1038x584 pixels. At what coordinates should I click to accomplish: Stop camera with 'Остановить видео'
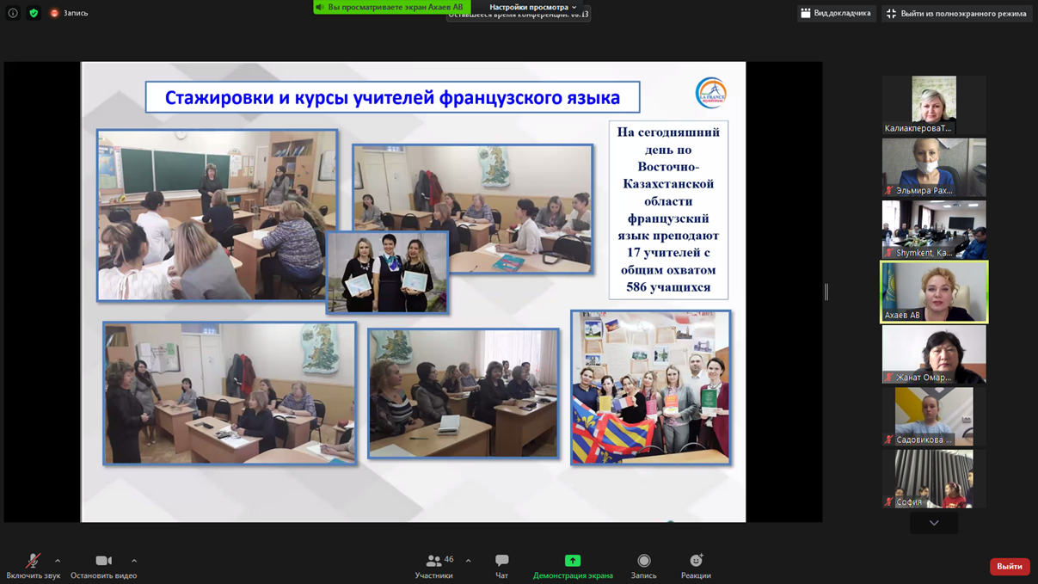[103, 566]
